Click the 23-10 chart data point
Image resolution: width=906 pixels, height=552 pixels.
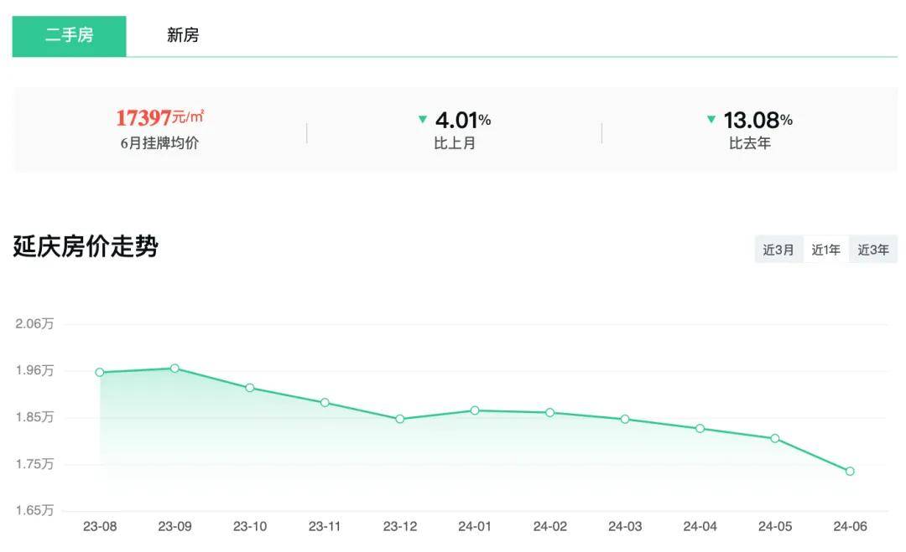(x=250, y=388)
